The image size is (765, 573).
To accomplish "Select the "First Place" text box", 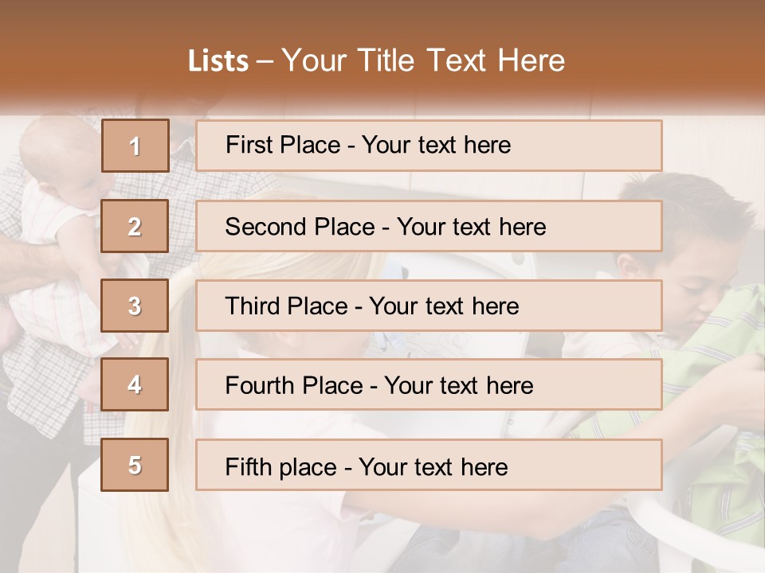I will 429,146.
